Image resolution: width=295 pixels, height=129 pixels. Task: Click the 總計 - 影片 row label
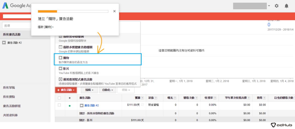click(86, 120)
